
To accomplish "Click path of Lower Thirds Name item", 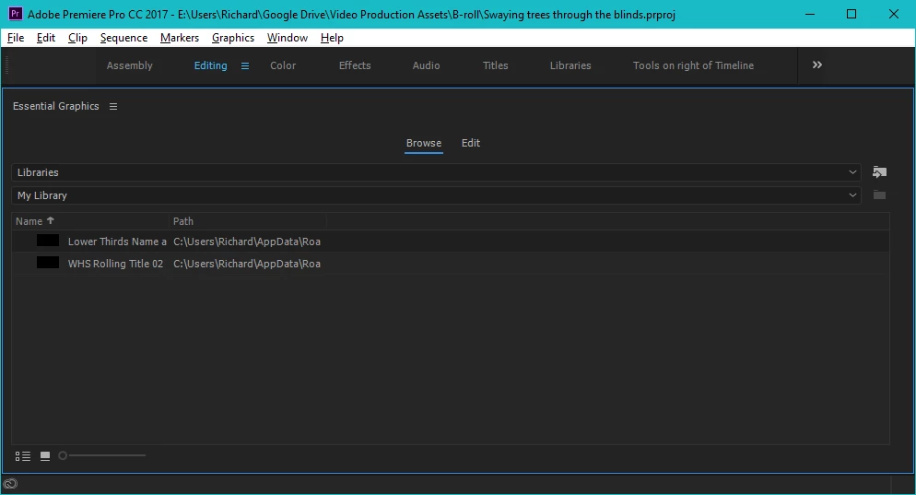I will (247, 242).
